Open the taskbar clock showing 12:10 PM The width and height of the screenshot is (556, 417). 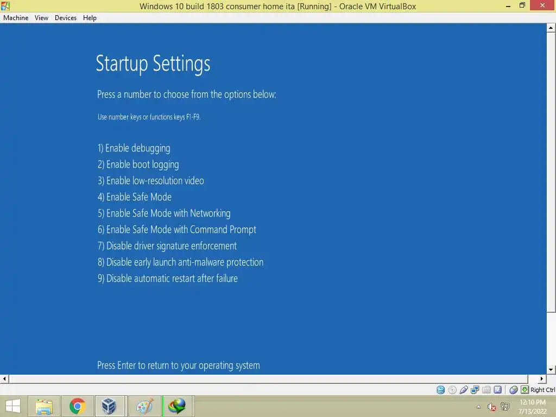click(x=533, y=407)
